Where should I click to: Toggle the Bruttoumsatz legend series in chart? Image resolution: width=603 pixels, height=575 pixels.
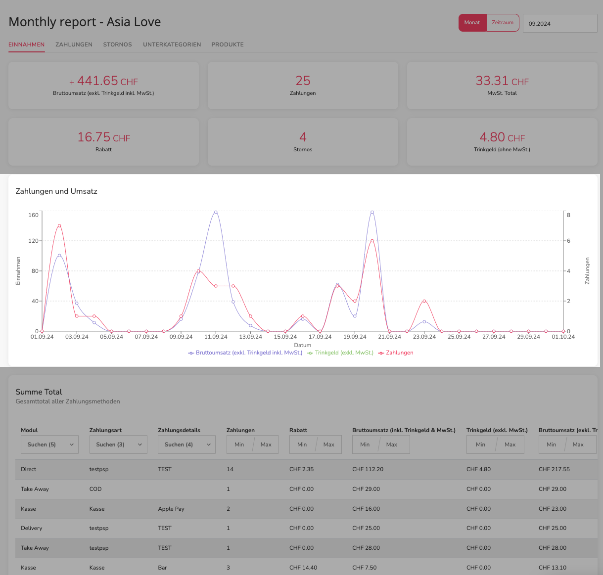[245, 353]
